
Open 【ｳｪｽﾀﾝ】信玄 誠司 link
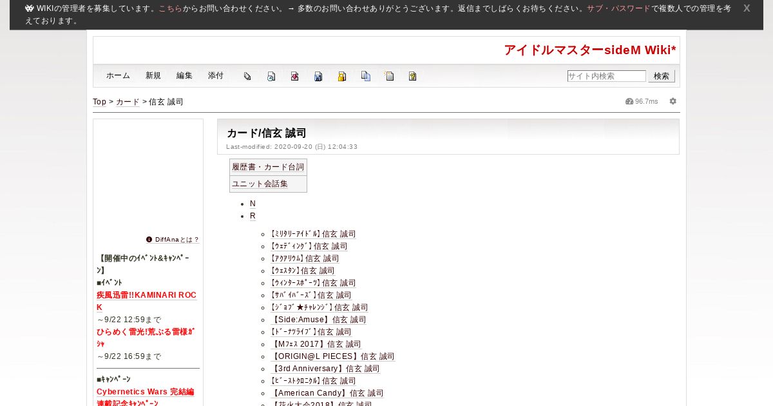coord(302,271)
